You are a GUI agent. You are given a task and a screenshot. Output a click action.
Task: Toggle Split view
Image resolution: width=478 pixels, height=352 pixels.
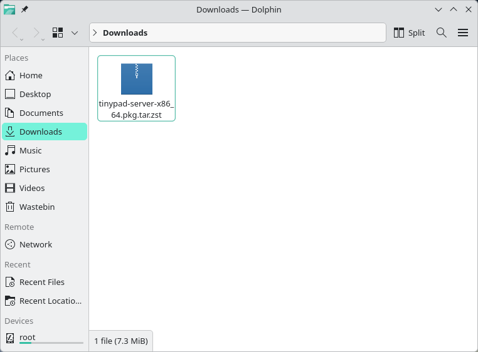pos(409,33)
